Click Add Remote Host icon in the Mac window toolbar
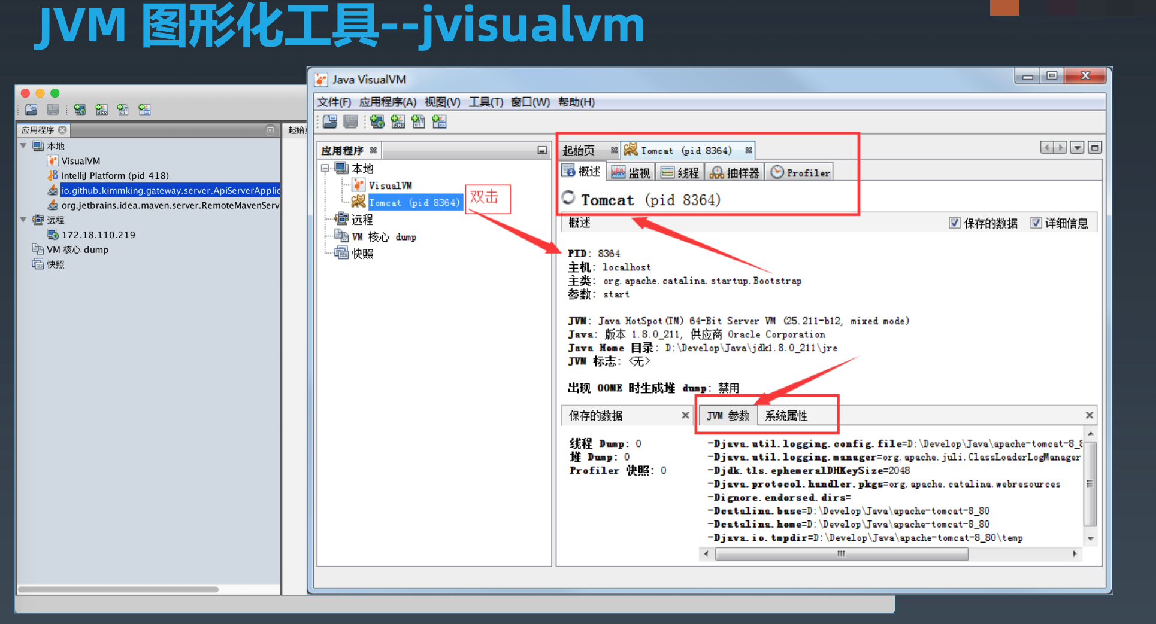1156x624 pixels. [80, 110]
